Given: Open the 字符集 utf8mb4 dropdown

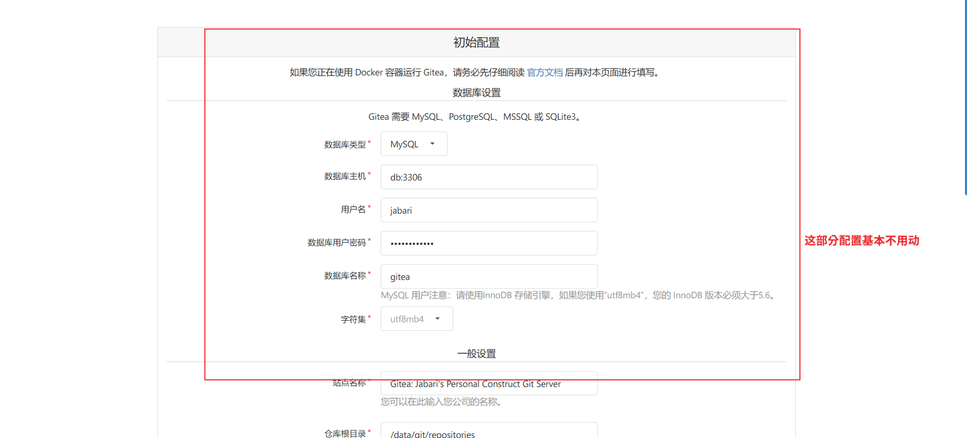Looking at the screenshot, I should 417,319.
